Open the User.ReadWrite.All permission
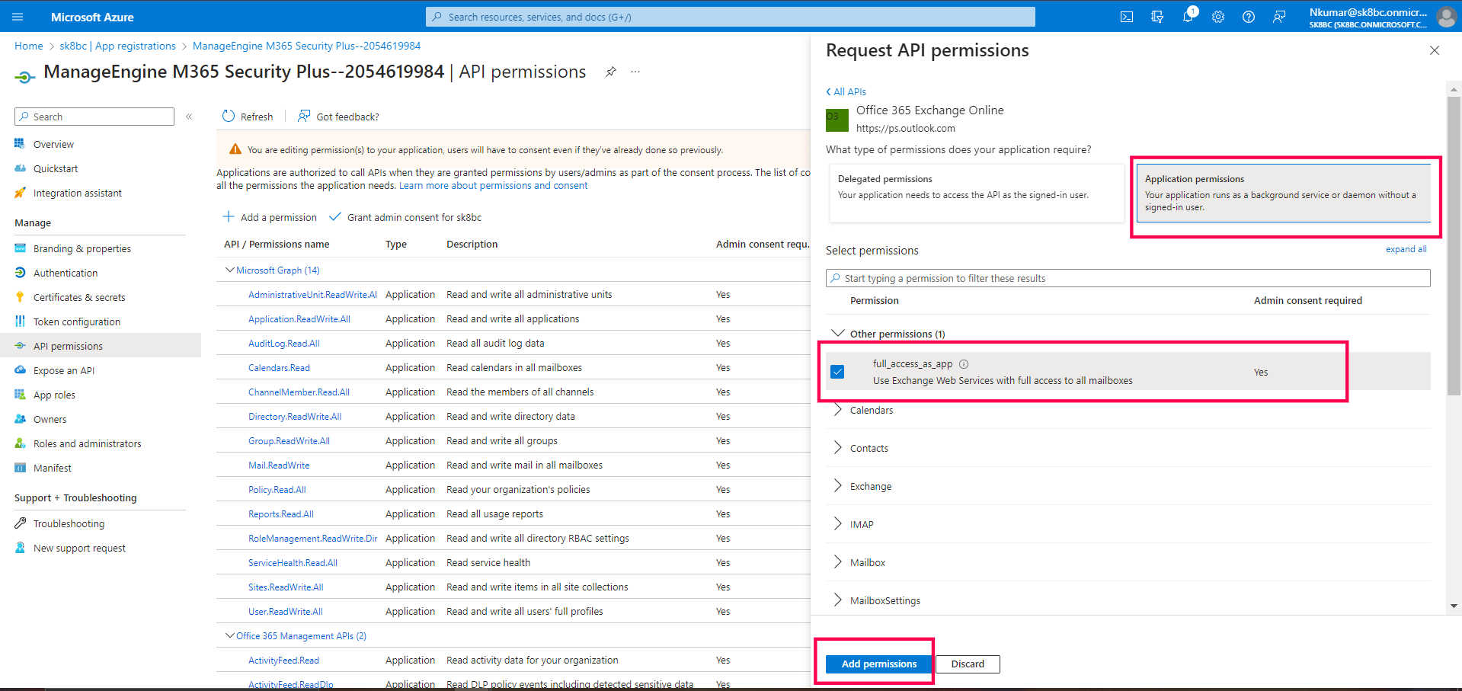Viewport: 1462px width, 691px height. [286, 612]
